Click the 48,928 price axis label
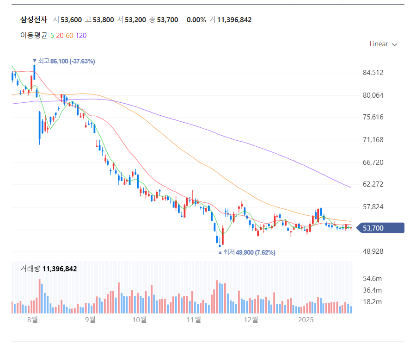 click(373, 251)
